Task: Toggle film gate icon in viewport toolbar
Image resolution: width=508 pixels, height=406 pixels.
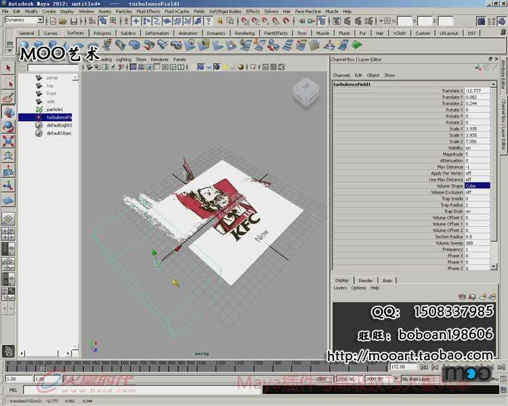Action: tap(141, 67)
